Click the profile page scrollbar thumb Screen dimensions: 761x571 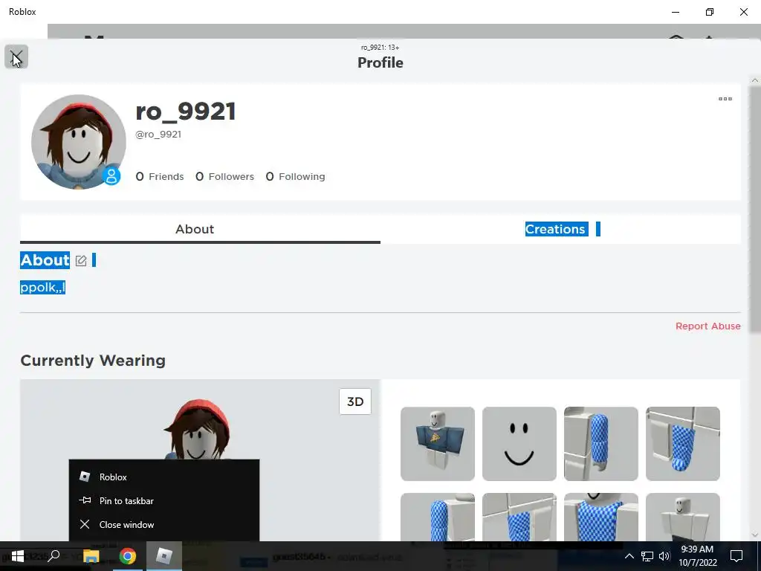pyautogui.click(x=755, y=210)
